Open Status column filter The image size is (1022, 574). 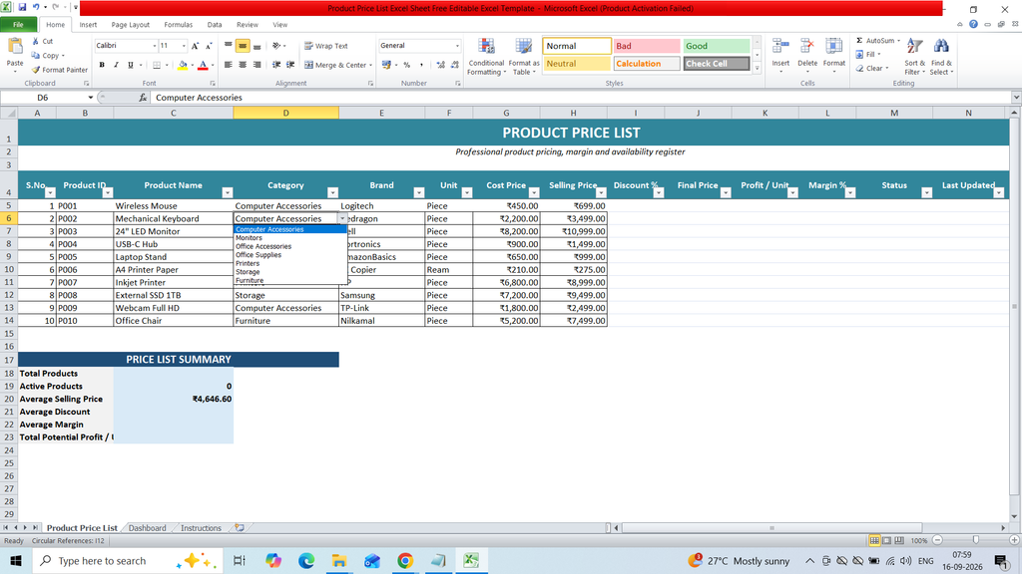pyautogui.click(x=926, y=192)
